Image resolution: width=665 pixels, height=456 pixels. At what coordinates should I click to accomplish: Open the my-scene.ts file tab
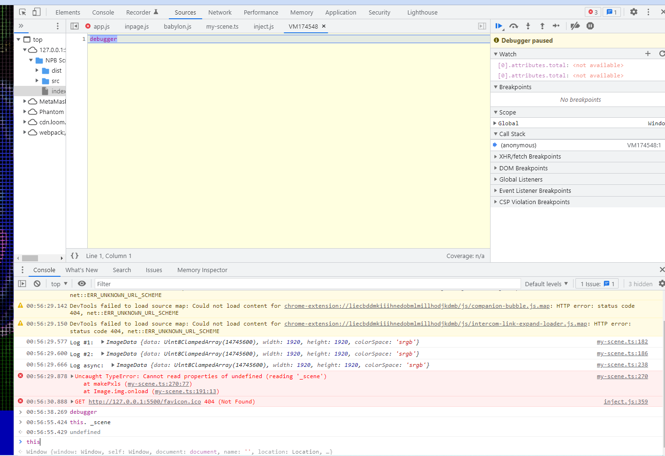tap(222, 26)
